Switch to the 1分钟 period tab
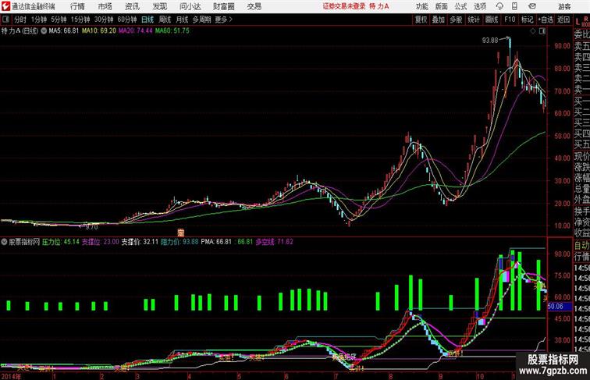 [39, 20]
